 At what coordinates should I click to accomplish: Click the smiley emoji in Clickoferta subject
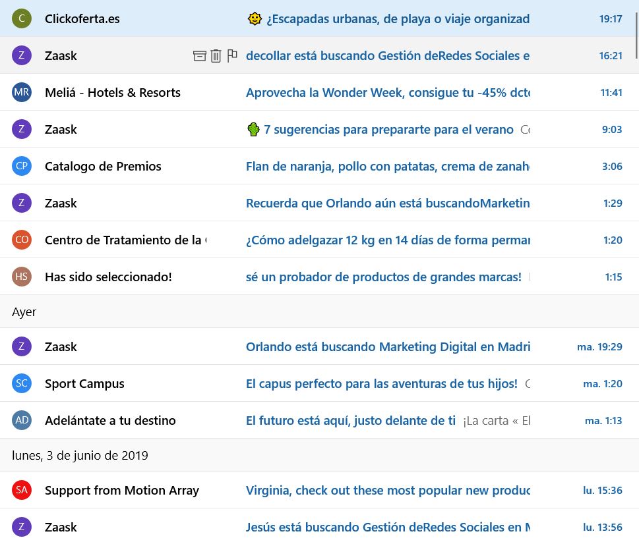click(x=255, y=18)
